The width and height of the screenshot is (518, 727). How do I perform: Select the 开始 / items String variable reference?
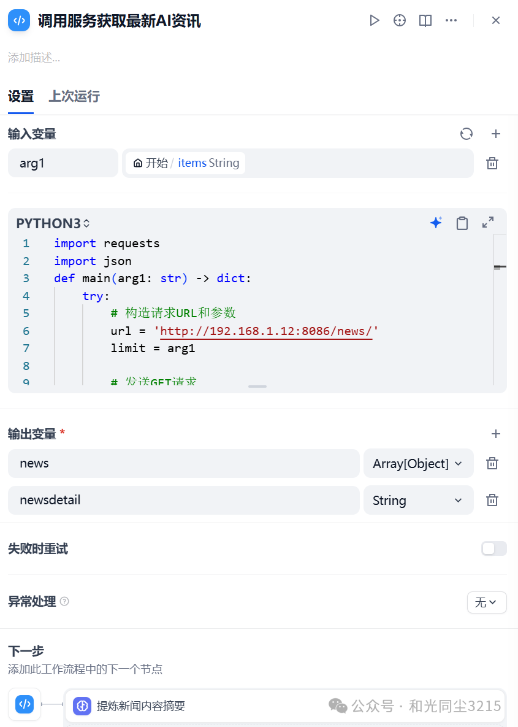pos(185,163)
